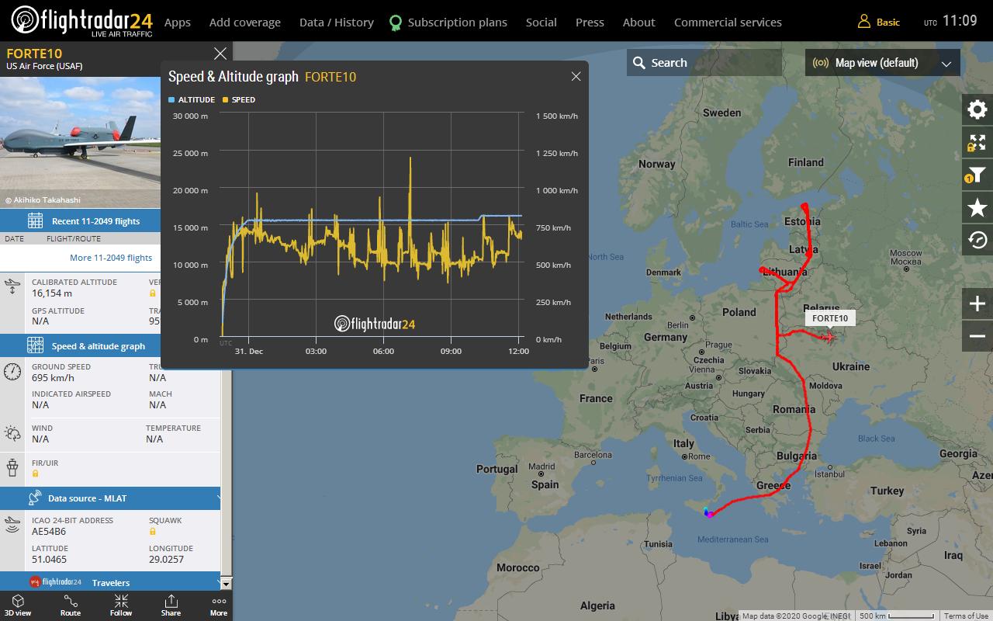Click the Global Hawk aircraft photo

coord(81,143)
